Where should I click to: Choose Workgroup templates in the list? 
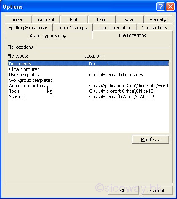(88, 80)
